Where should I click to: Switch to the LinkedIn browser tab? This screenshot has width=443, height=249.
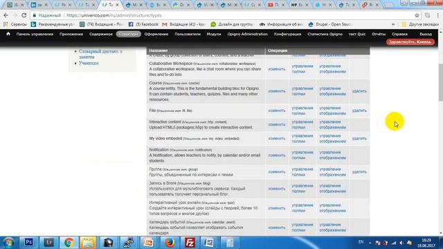click(39, 5)
